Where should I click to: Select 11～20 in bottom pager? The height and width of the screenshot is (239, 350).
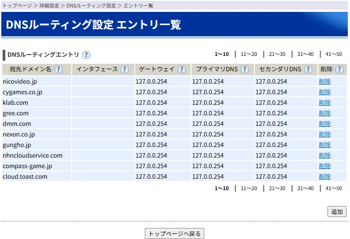point(249,188)
